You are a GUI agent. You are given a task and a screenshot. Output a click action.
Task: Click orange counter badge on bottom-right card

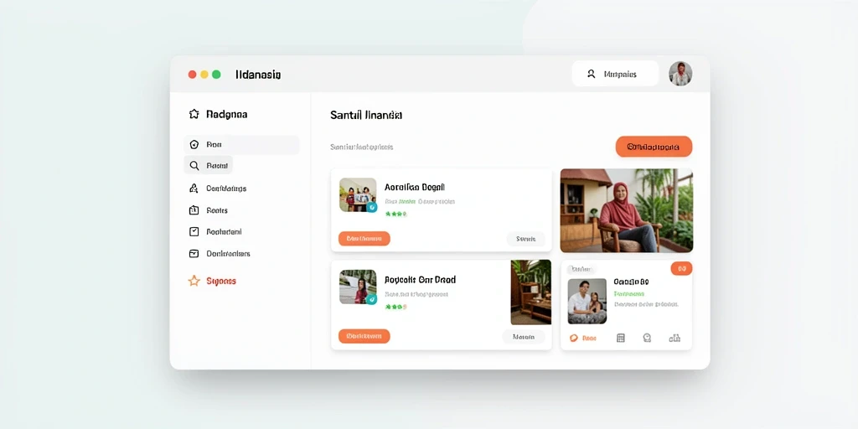pyautogui.click(x=681, y=268)
